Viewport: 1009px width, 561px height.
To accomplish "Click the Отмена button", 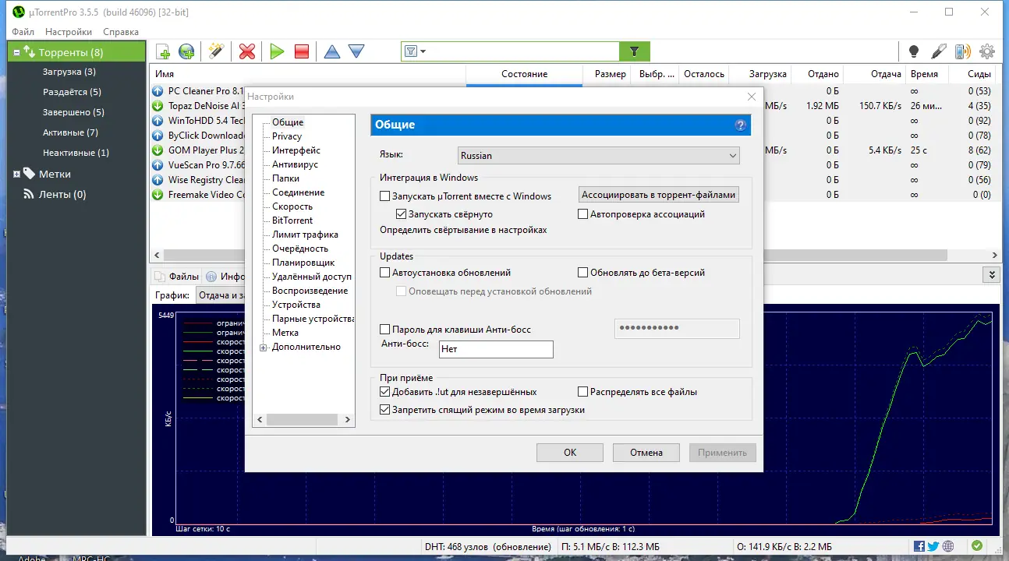I will coord(646,453).
